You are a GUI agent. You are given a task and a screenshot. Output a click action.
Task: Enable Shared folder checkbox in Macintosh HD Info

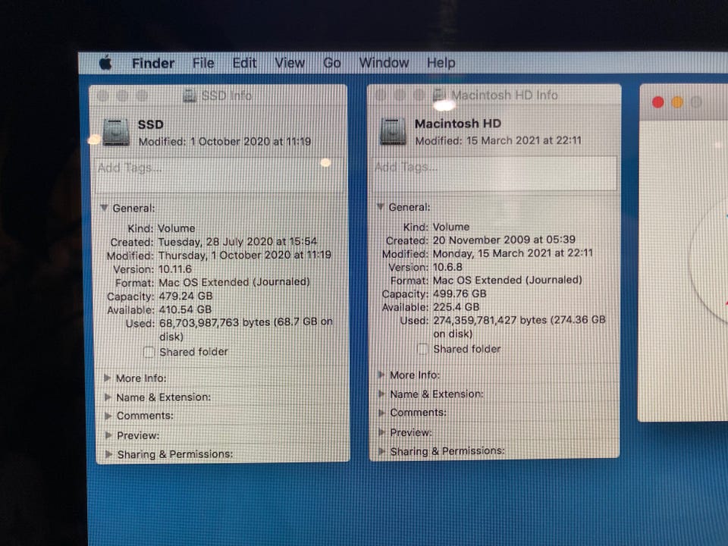coord(422,349)
